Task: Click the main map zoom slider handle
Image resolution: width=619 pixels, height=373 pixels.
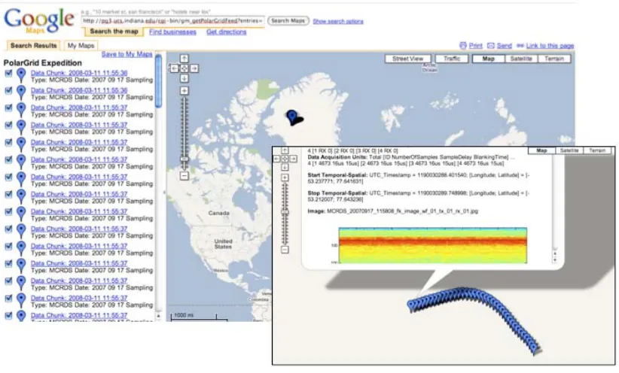Action: click(184, 159)
